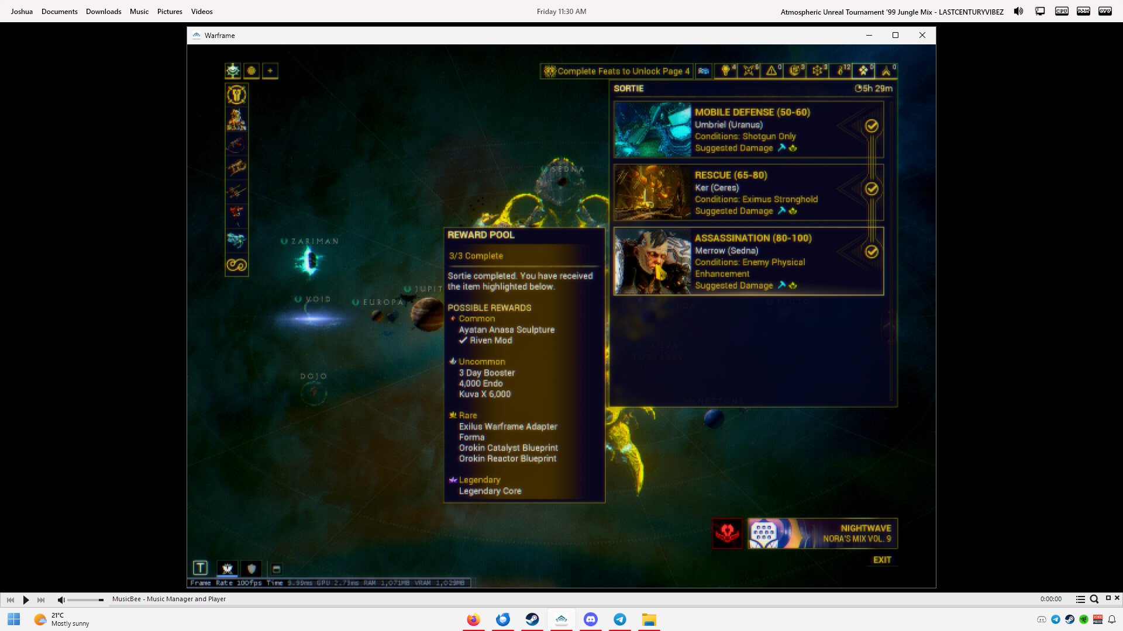Click the T chat icon at bottom left
This screenshot has width=1123, height=631.
[x=200, y=568]
